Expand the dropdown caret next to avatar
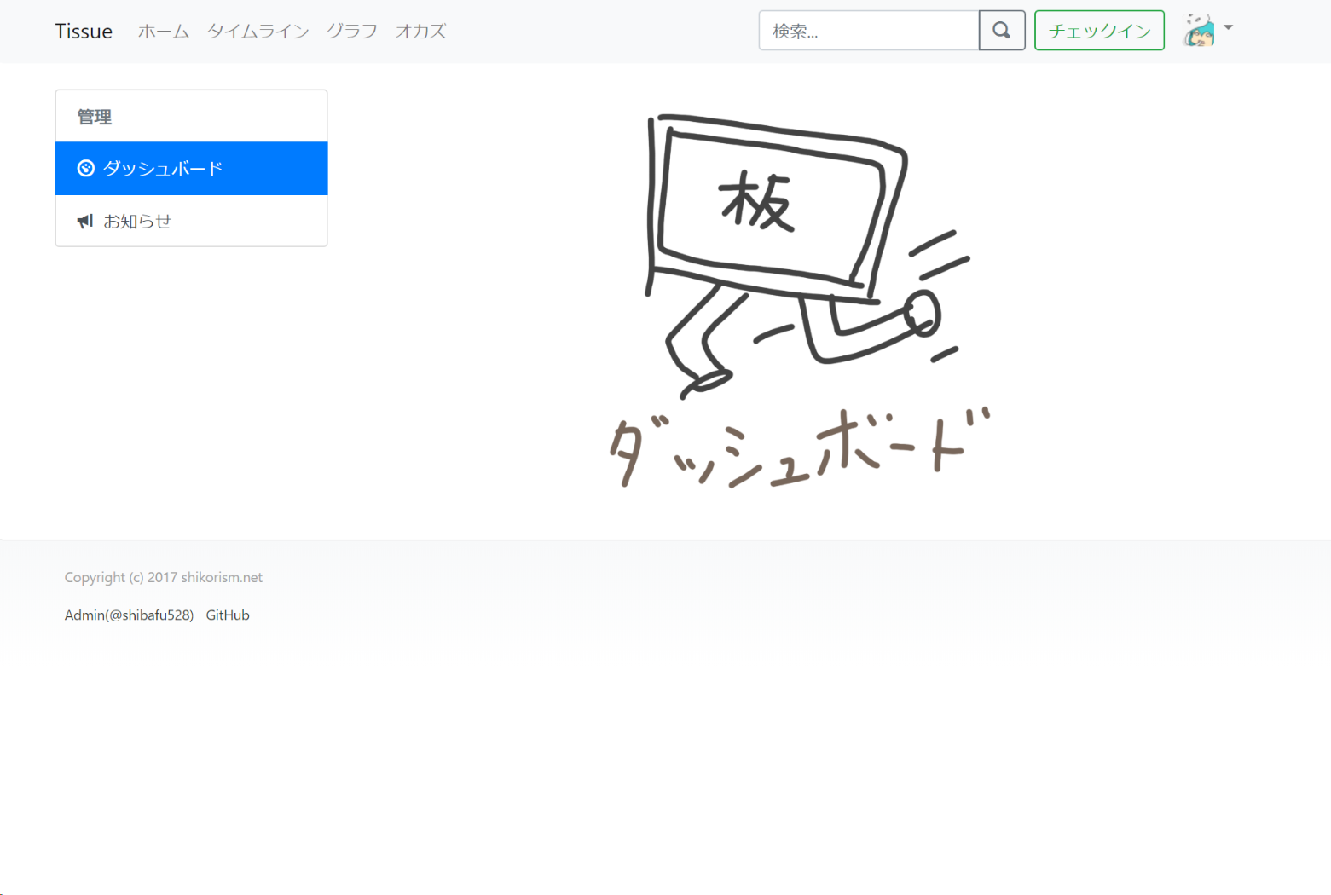The image size is (1331, 895). [1228, 28]
